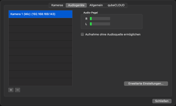176x106 pixels.
Task: Click the green level indicator on L meter
Action: pyautogui.click(x=91, y=24)
